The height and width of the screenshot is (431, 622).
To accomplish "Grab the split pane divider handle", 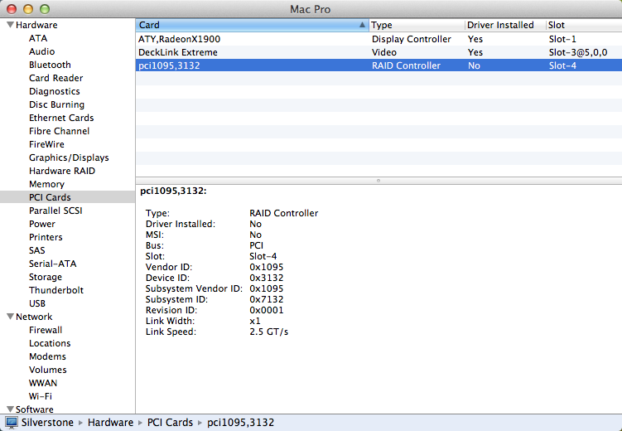I will 379,181.
